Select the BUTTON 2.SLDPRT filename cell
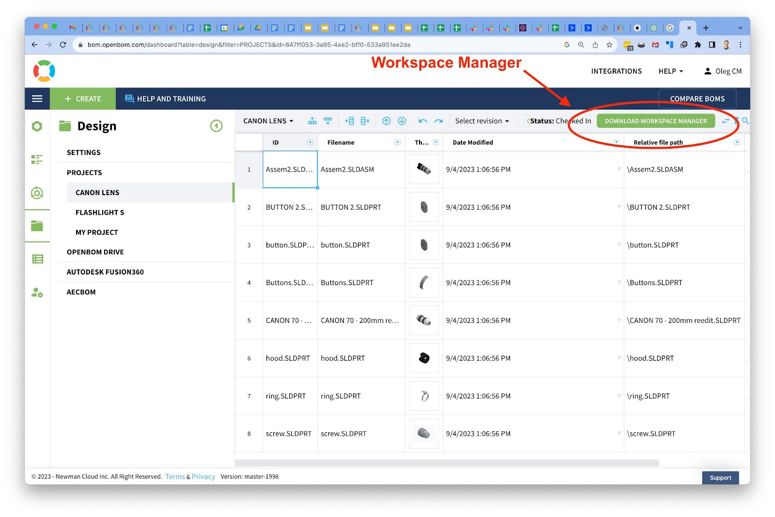775x517 pixels. 361,207
